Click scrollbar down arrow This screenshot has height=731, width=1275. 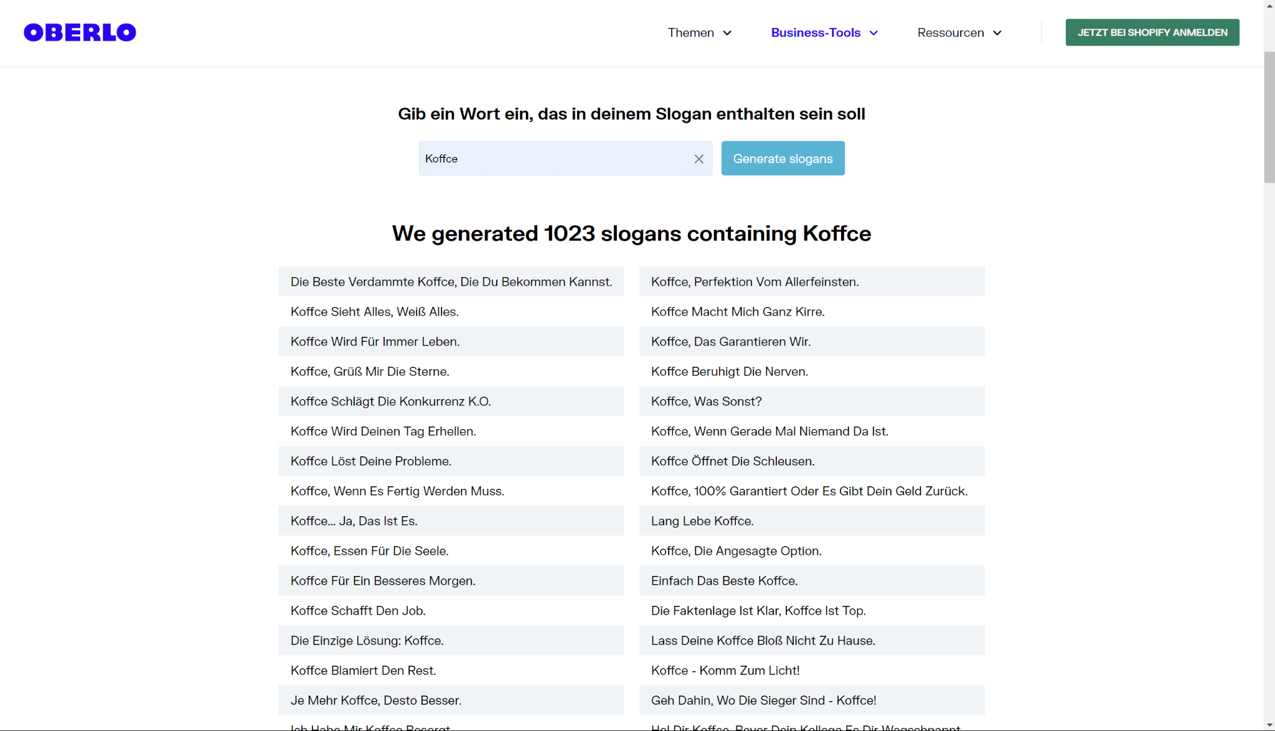(x=1269, y=725)
